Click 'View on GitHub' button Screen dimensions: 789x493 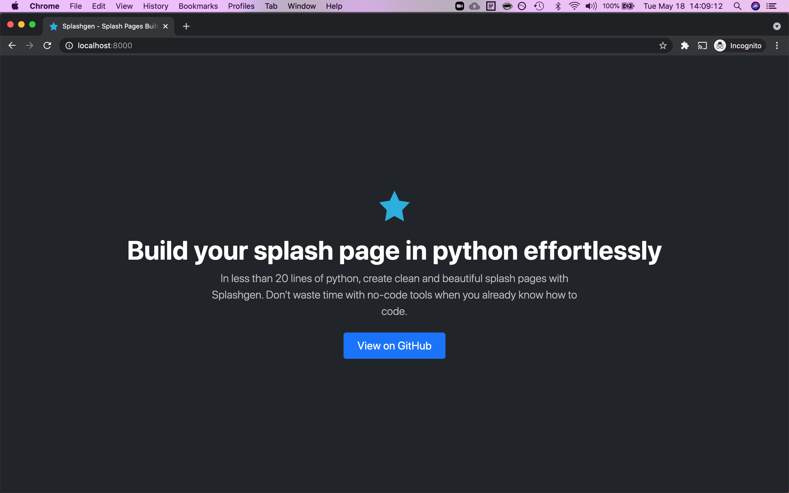(x=394, y=345)
